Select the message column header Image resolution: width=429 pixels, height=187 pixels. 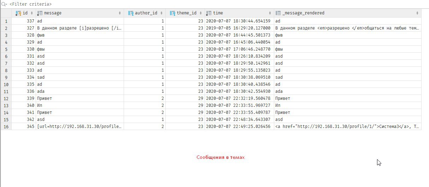(80, 13)
